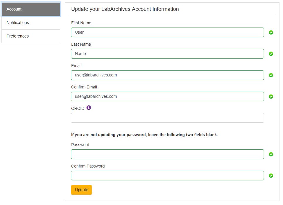Click green checkmark beside First Name field

pyautogui.click(x=271, y=33)
